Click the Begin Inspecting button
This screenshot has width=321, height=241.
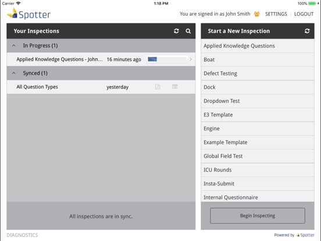pos(258,215)
